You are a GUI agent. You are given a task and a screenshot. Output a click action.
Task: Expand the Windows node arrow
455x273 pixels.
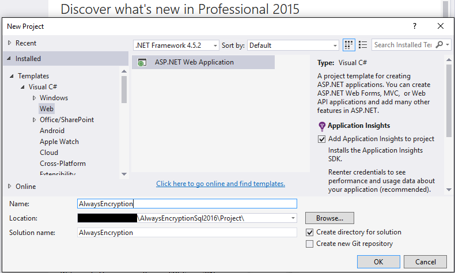point(34,98)
